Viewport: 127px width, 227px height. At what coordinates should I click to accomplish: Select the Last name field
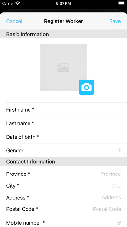[x=63, y=123]
